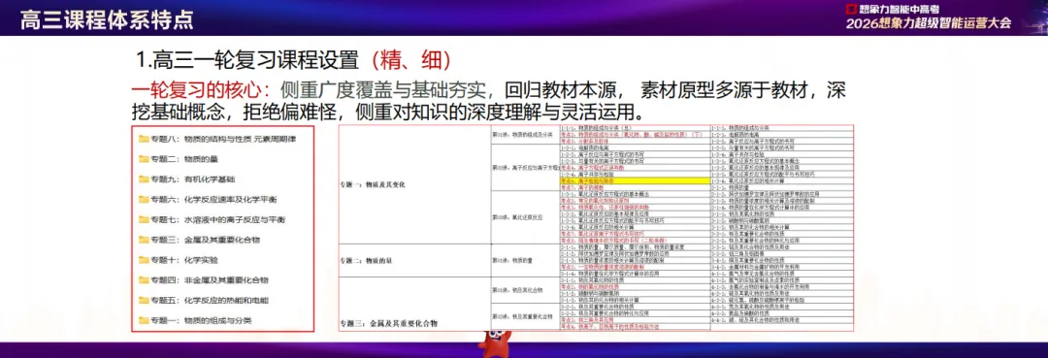Select the folder name 专题四：非金属及其重要化合物
Viewport: 1048px width, 358px height.
click(210, 279)
